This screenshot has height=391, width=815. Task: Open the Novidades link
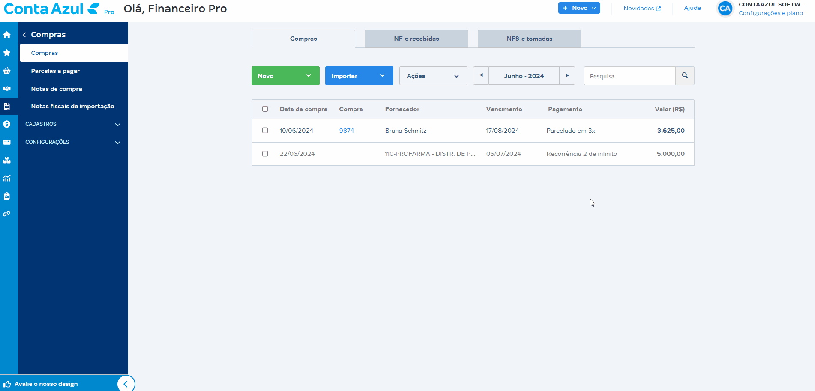point(642,8)
